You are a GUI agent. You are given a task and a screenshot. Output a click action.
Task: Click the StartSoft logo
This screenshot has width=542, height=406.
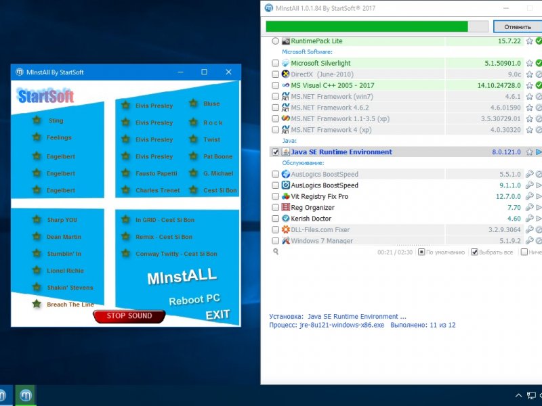[x=45, y=96]
